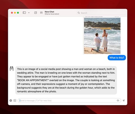The image size is (135, 114).
Task: Select the assistant's image description response
Action: click(66, 80)
